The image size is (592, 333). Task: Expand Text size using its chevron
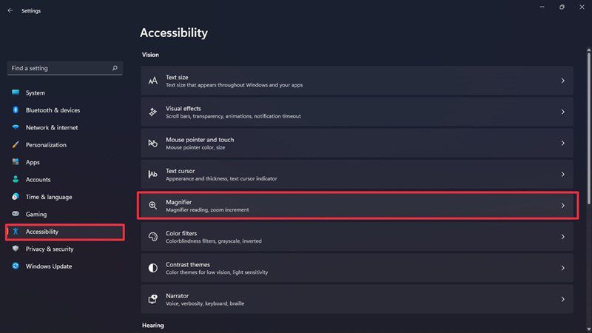[562, 81]
